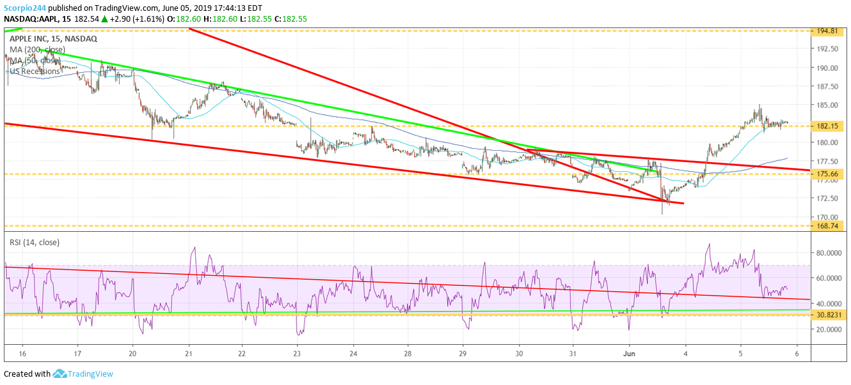Screen dimensions: 851x385
Task: Click the date axis label 28
Action: coord(408,354)
